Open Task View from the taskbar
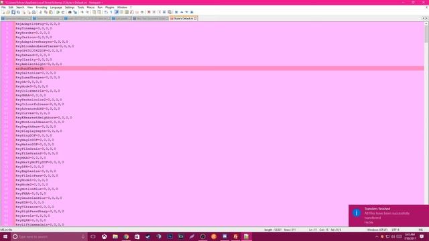The image size is (429, 241). (x=93, y=236)
